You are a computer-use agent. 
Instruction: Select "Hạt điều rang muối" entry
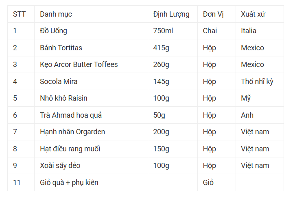point(70,149)
